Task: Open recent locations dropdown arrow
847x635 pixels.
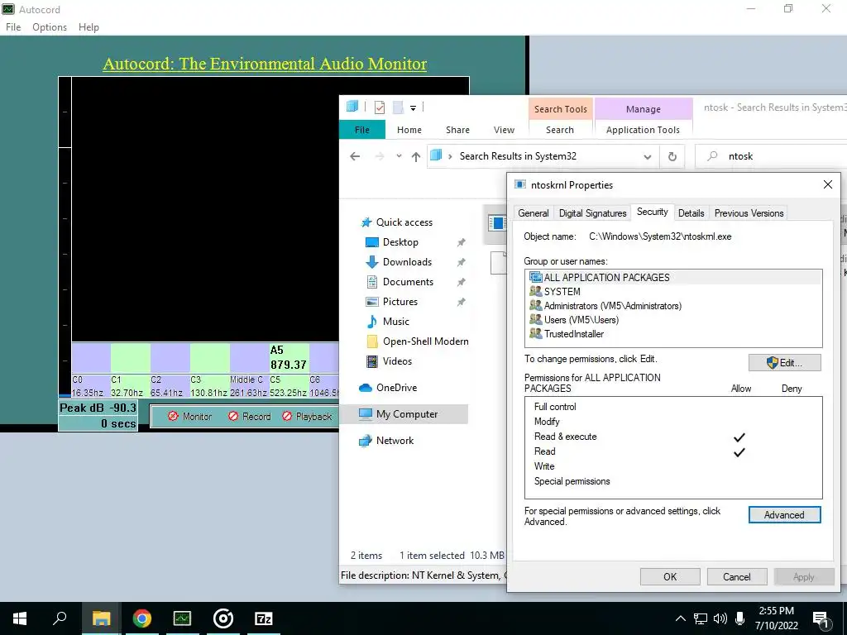Action: tap(399, 156)
